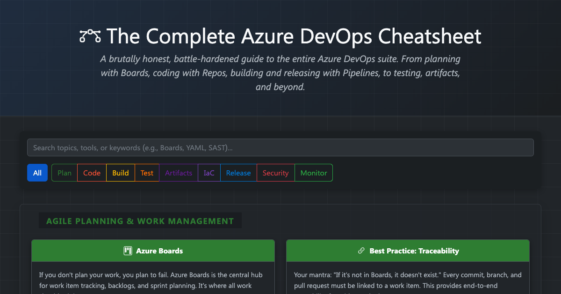Filter by the Artifacts category
Viewport: 561px width, 294px height.
[x=179, y=173]
